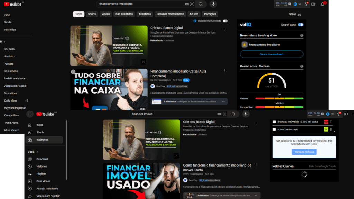Open three-dot menu for 'Financiamento imobiliário Caixa [Aula Completa]'
This screenshot has height=199, width=354.
click(224, 70)
